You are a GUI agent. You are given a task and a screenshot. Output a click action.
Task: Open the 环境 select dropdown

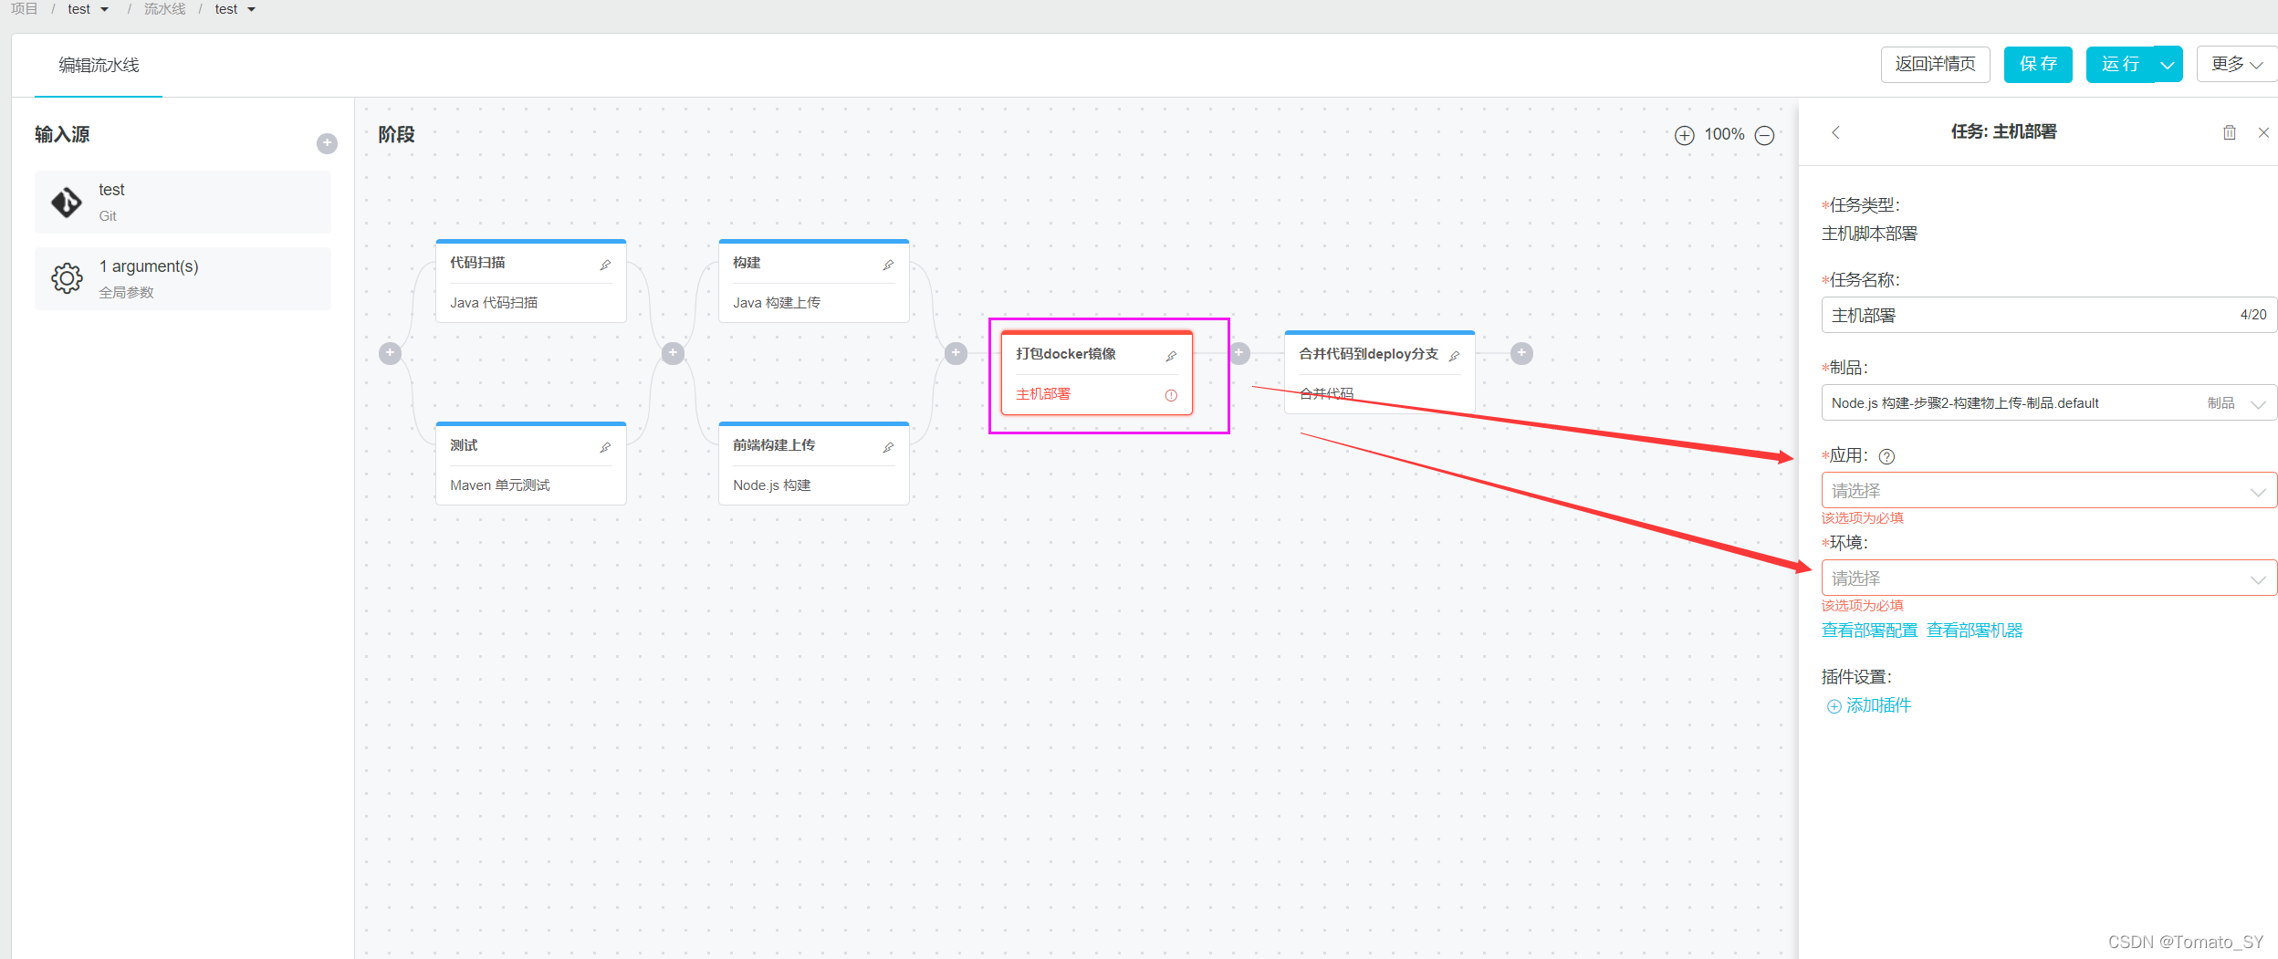(2049, 578)
